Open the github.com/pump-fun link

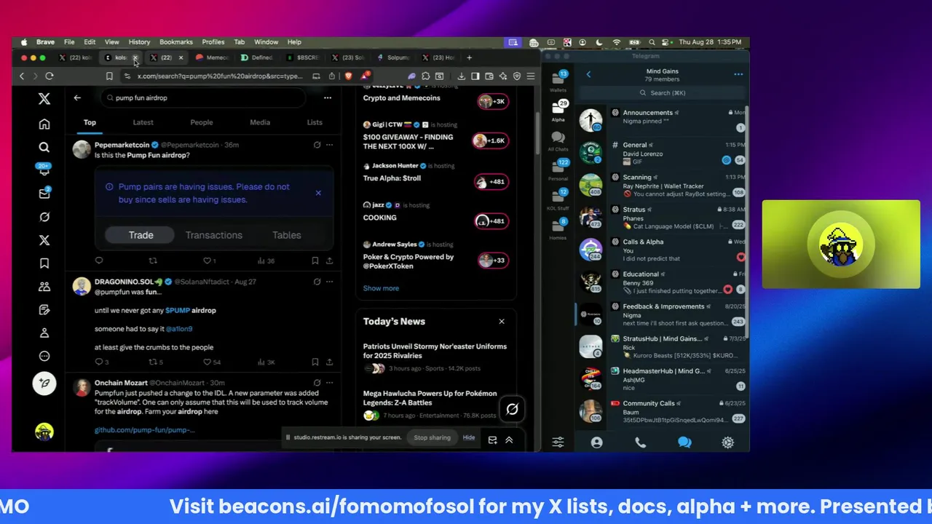click(144, 430)
